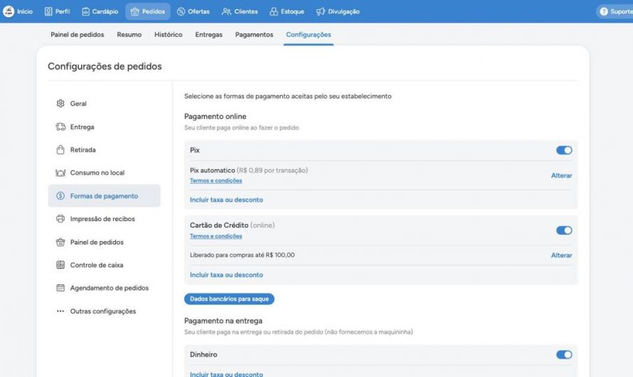The height and width of the screenshot is (377, 633).
Task: Select Controle de caixa settings
Action: click(104, 265)
